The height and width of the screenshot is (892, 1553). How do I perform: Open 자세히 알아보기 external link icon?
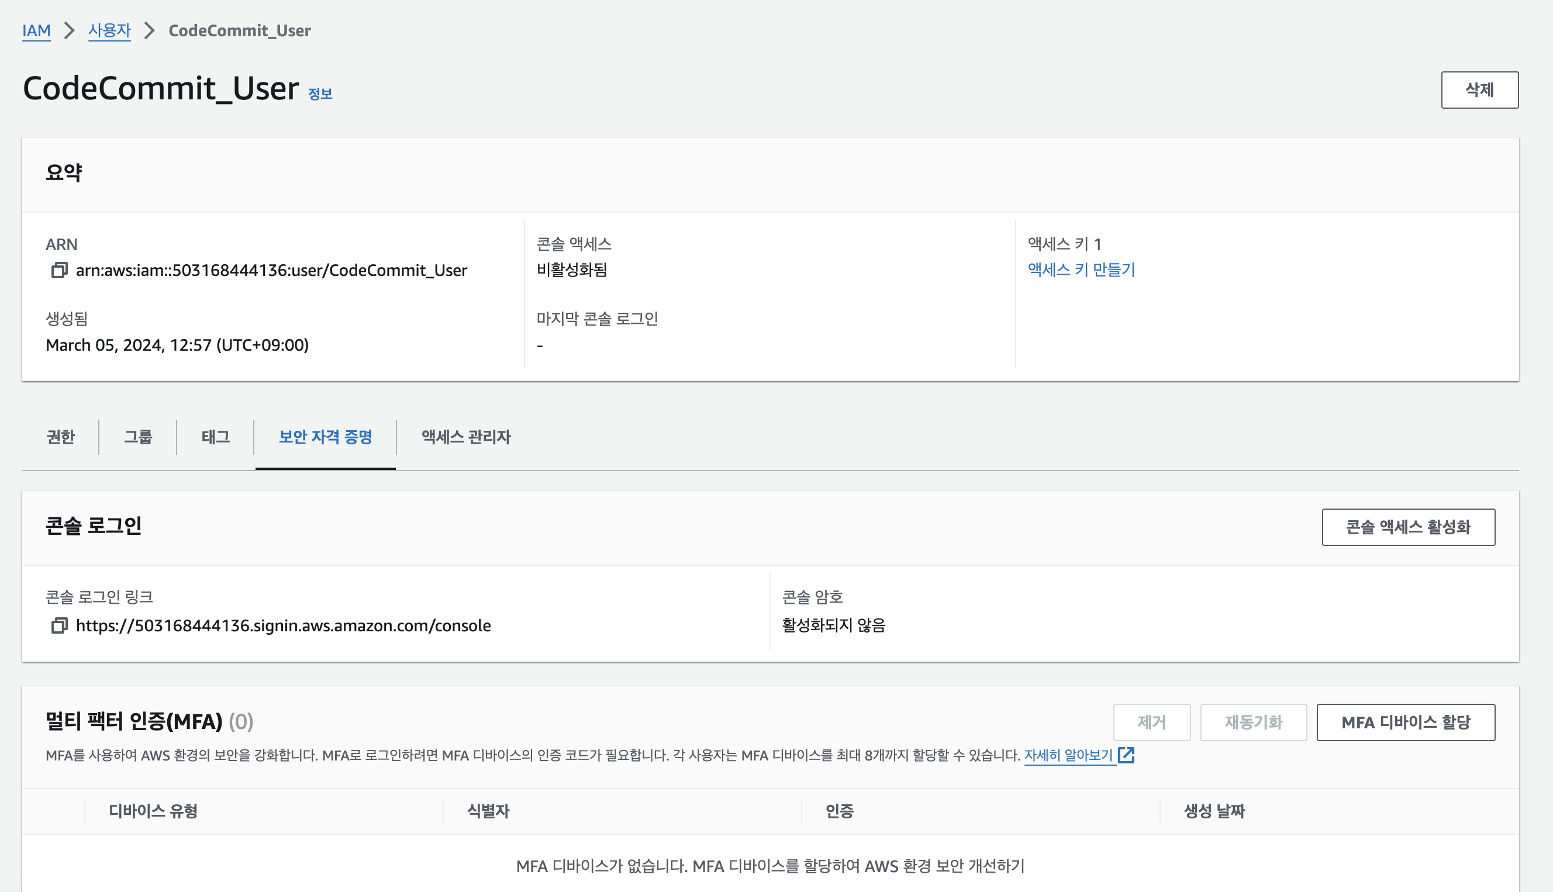point(1127,755)
